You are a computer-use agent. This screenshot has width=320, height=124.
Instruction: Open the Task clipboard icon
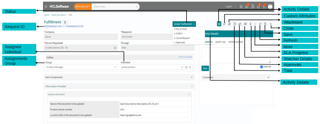click(235, 24)
